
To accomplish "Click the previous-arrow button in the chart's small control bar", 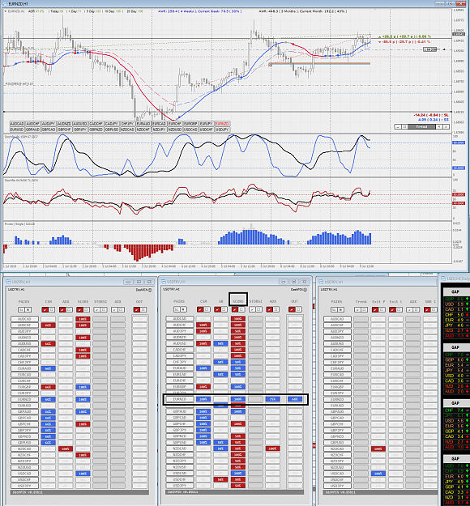I will coord(439,127).
